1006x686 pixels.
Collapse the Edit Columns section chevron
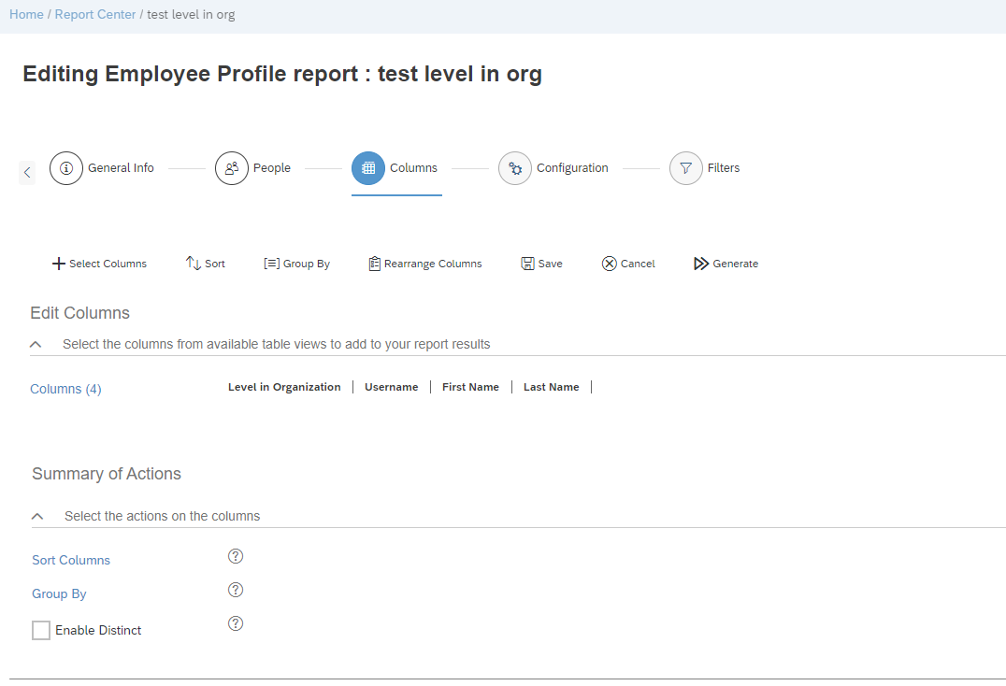coord(36,344)
